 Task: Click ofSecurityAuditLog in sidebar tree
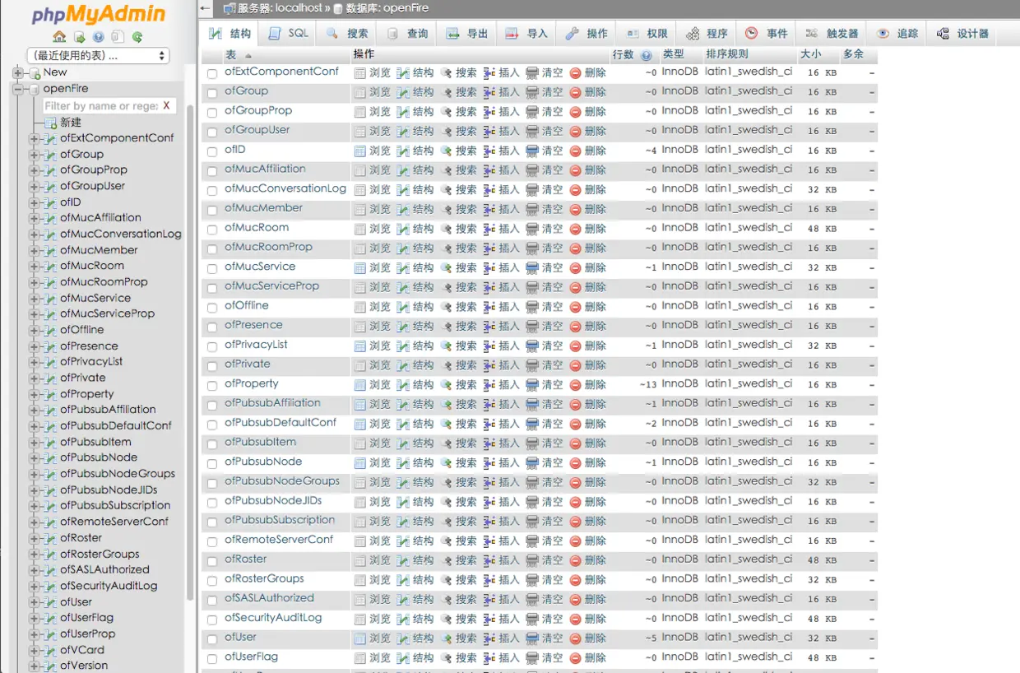[x=109, y=586]
